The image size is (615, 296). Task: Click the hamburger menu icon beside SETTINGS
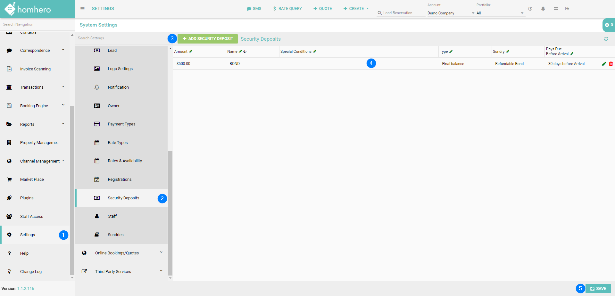82,9
